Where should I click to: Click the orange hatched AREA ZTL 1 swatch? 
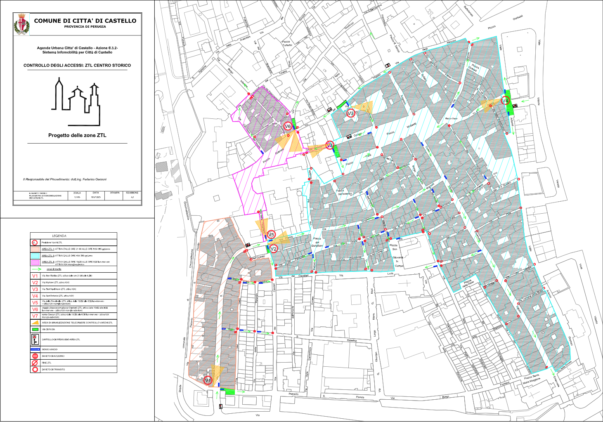click(35, 249)
